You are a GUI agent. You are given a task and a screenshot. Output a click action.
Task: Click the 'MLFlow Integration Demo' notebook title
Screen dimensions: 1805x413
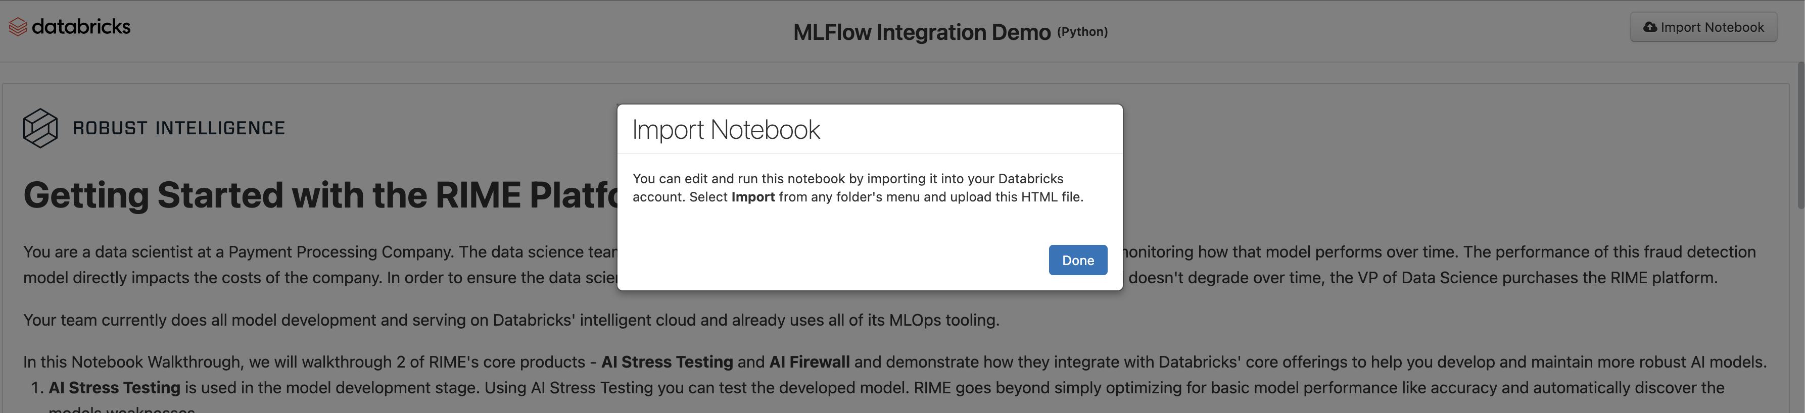tap(921, 32)
